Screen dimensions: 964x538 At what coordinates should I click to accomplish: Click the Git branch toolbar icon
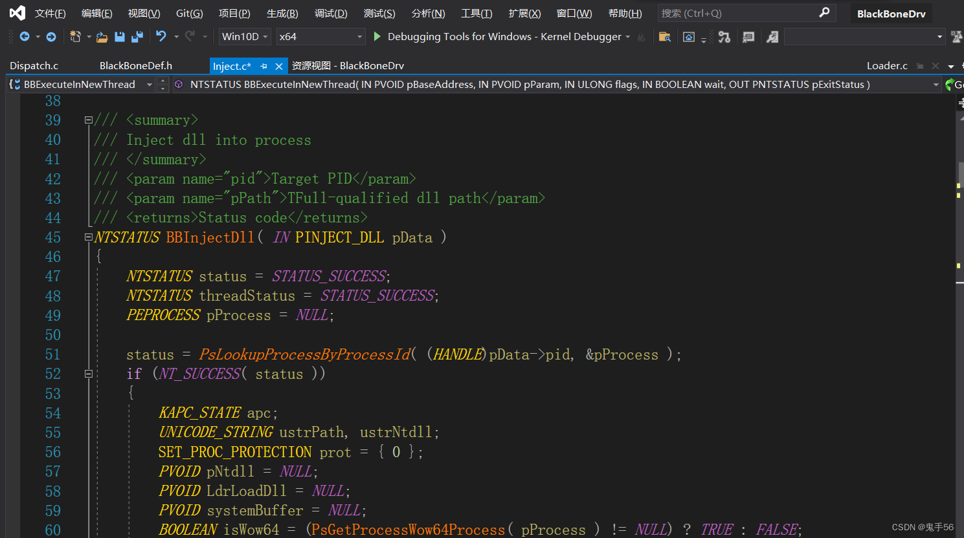click(x=724, y=37)
